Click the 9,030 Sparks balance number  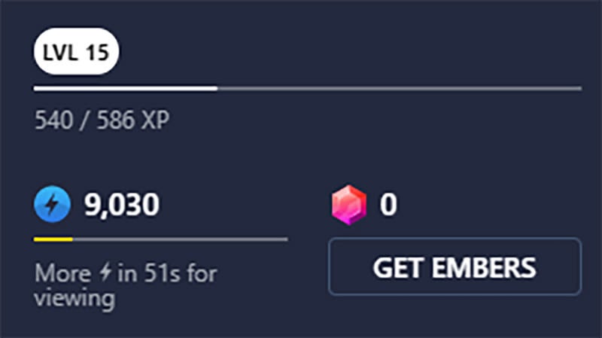(x=122, y=204)
